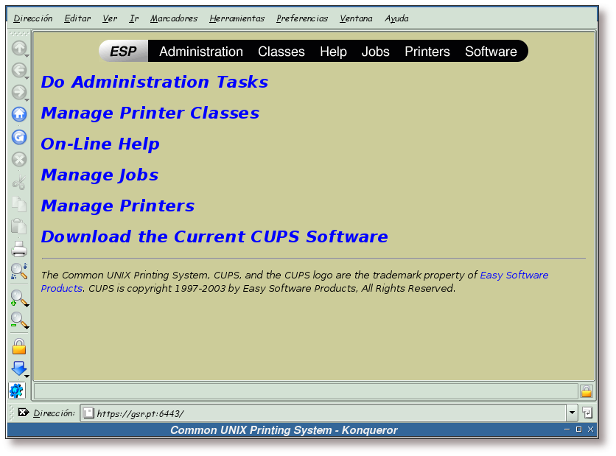Screen dimensions: 616x456
Task: Open the Ver menu
Action: coord(110,18)
